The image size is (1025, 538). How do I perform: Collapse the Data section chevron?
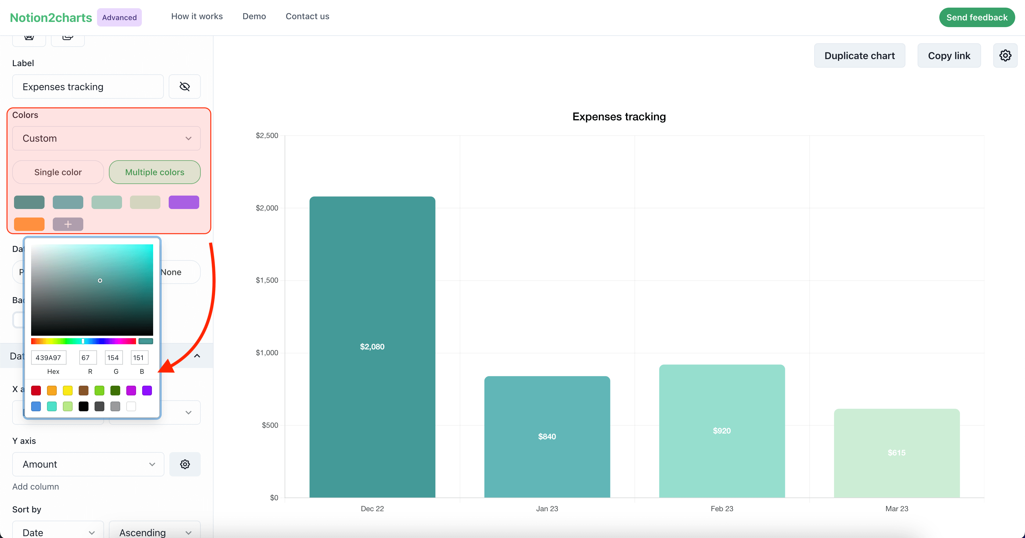coord(197,356)
